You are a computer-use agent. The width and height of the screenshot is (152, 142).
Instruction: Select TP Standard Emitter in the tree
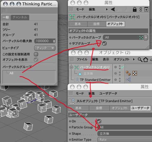pos(95,80)
